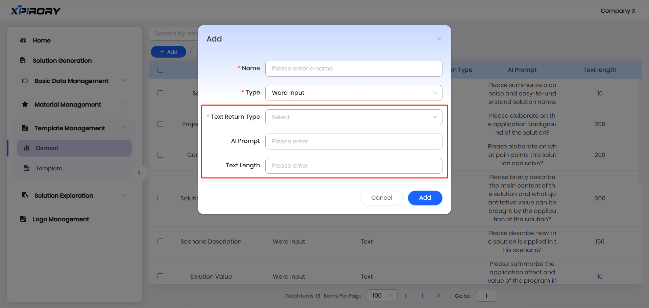Image resolution: width=649 pixels, height=308 pixels.
Task: Click the Home dashboard icon in sidebar
Action: coord(23,40)
